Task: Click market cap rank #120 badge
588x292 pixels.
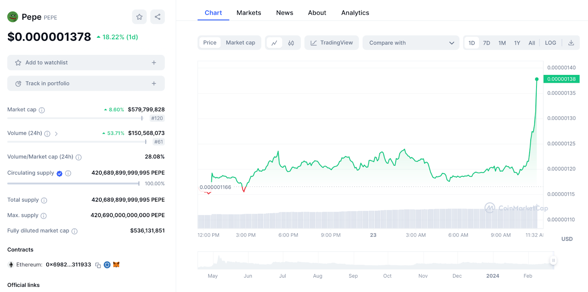Action: 157,118
